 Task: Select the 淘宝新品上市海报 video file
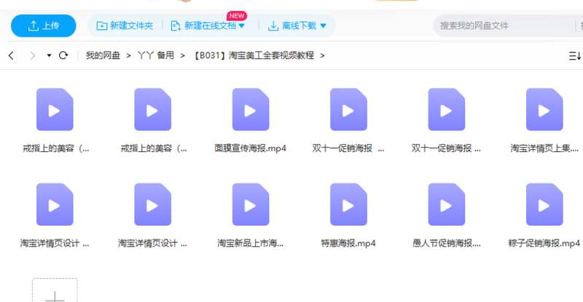[x=250, y=204]
